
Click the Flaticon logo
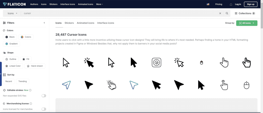[14, 4]
